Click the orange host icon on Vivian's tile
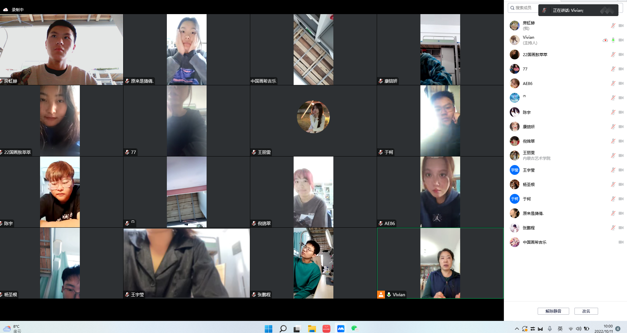The height and width of the screenshot is (333, 627). point(381,295)
